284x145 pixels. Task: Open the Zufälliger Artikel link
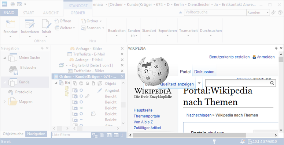pyautogui.click(x=147, y=128)
